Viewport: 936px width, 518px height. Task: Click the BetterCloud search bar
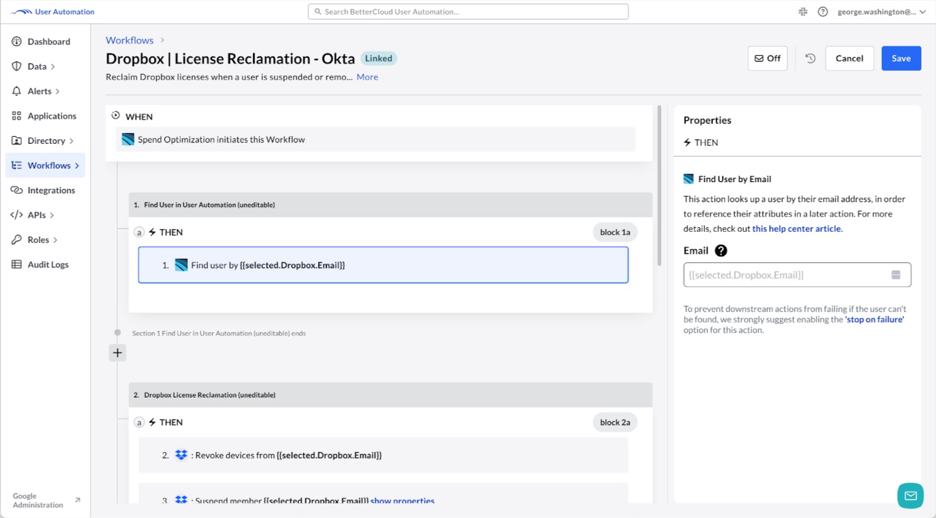pyautogui.click(x=467, y=11)
